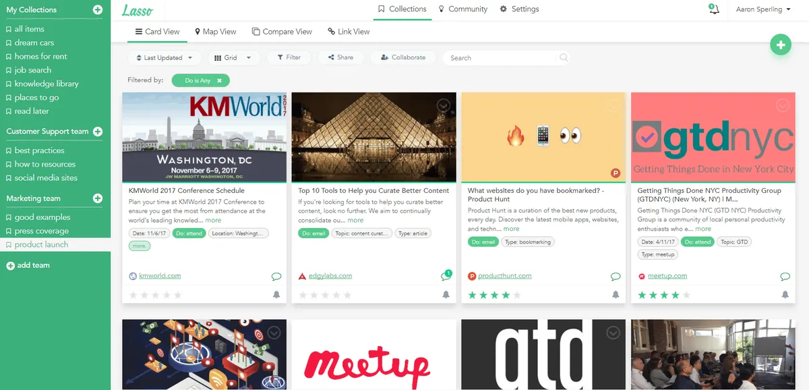Open comments on the KMWorld card

tap(276, 277)
